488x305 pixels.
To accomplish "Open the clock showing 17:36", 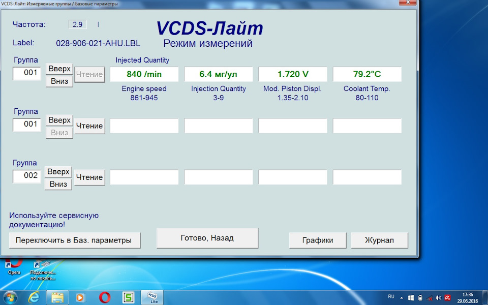I will 468,298.
